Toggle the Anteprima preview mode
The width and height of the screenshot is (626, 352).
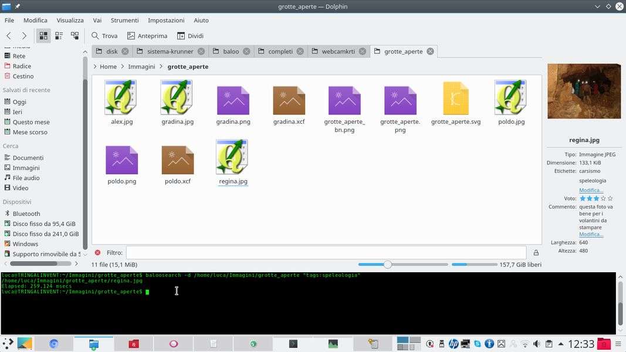(x=147, y=36)
